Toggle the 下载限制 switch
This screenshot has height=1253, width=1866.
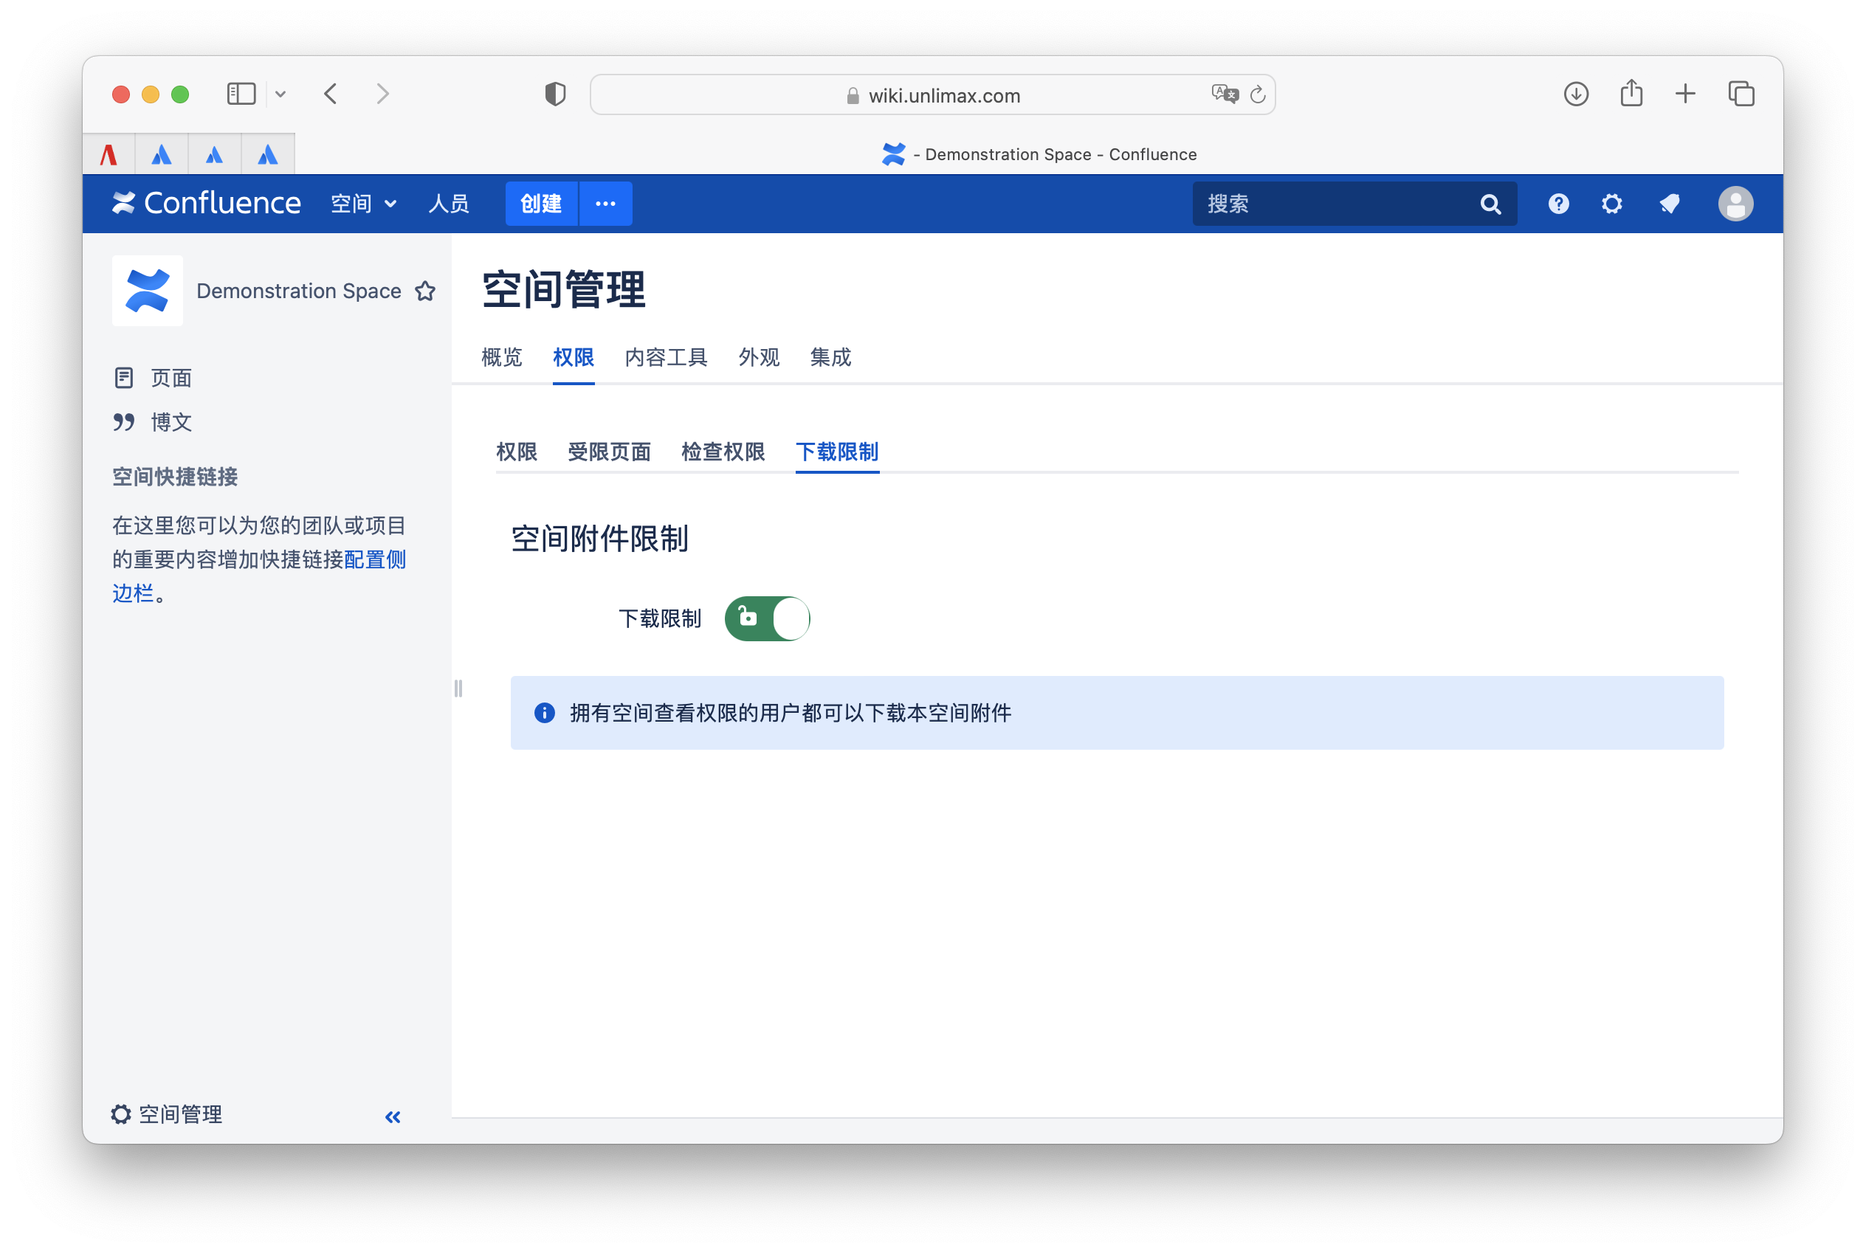766,618
